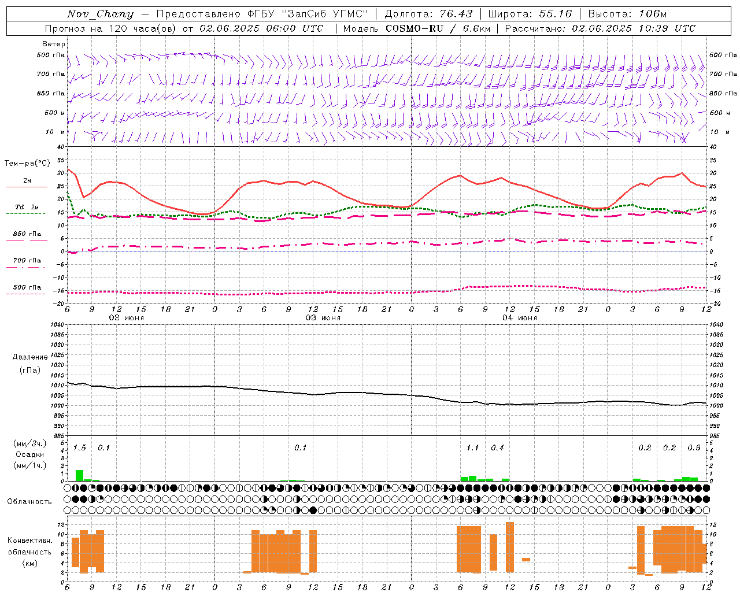Click the 'Облачность' cloudiness label
Image resolution: width=740 pixels, height=592 pixels.
(29, 502)
